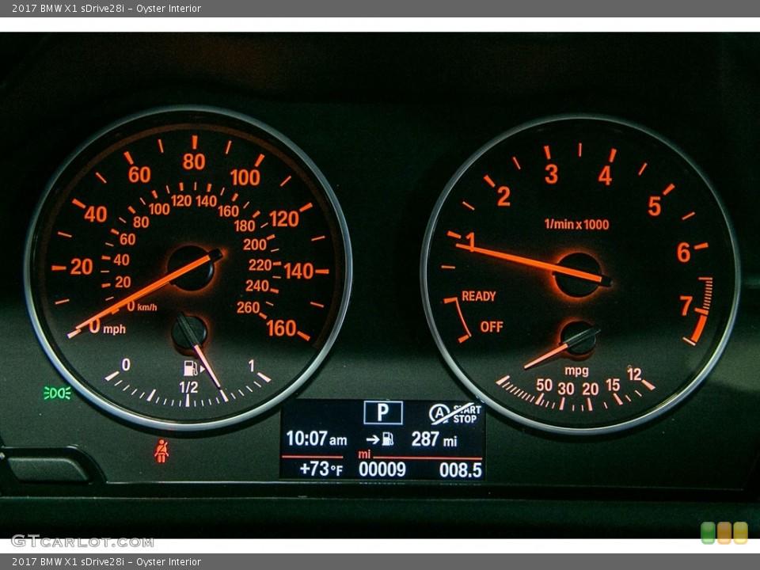This screenshot has height=570, width=760.
Task: Click the mpg label on economy gauge
Action: (576, 370)
